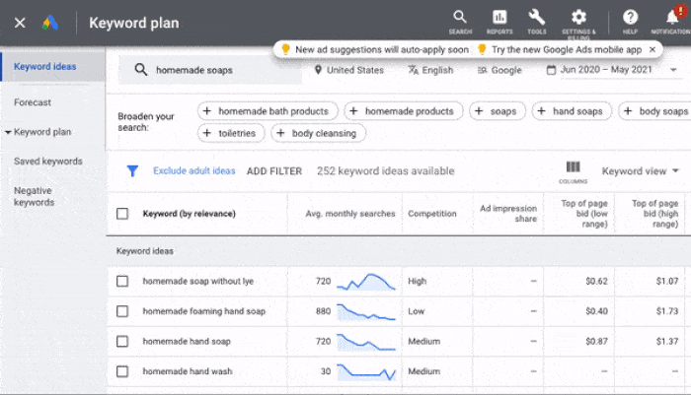This screenshot has width=691, height=395.
Task: Open the Notifications bell
Action: [x=672, y=17]
